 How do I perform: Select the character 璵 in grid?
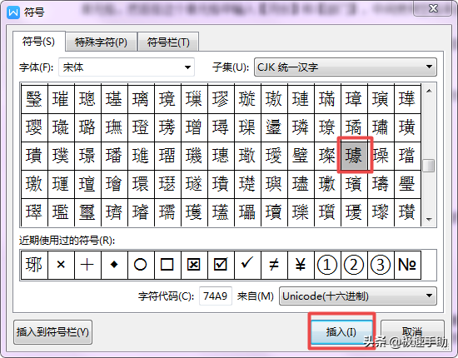pos(274,184)
